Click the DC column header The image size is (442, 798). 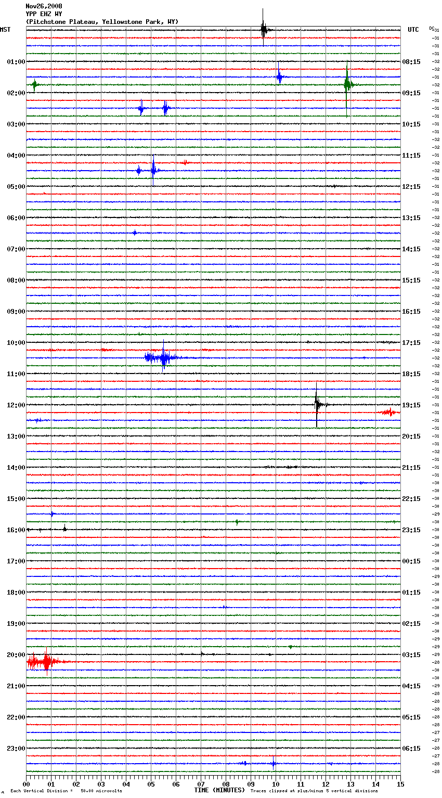[x=431, y=28]
